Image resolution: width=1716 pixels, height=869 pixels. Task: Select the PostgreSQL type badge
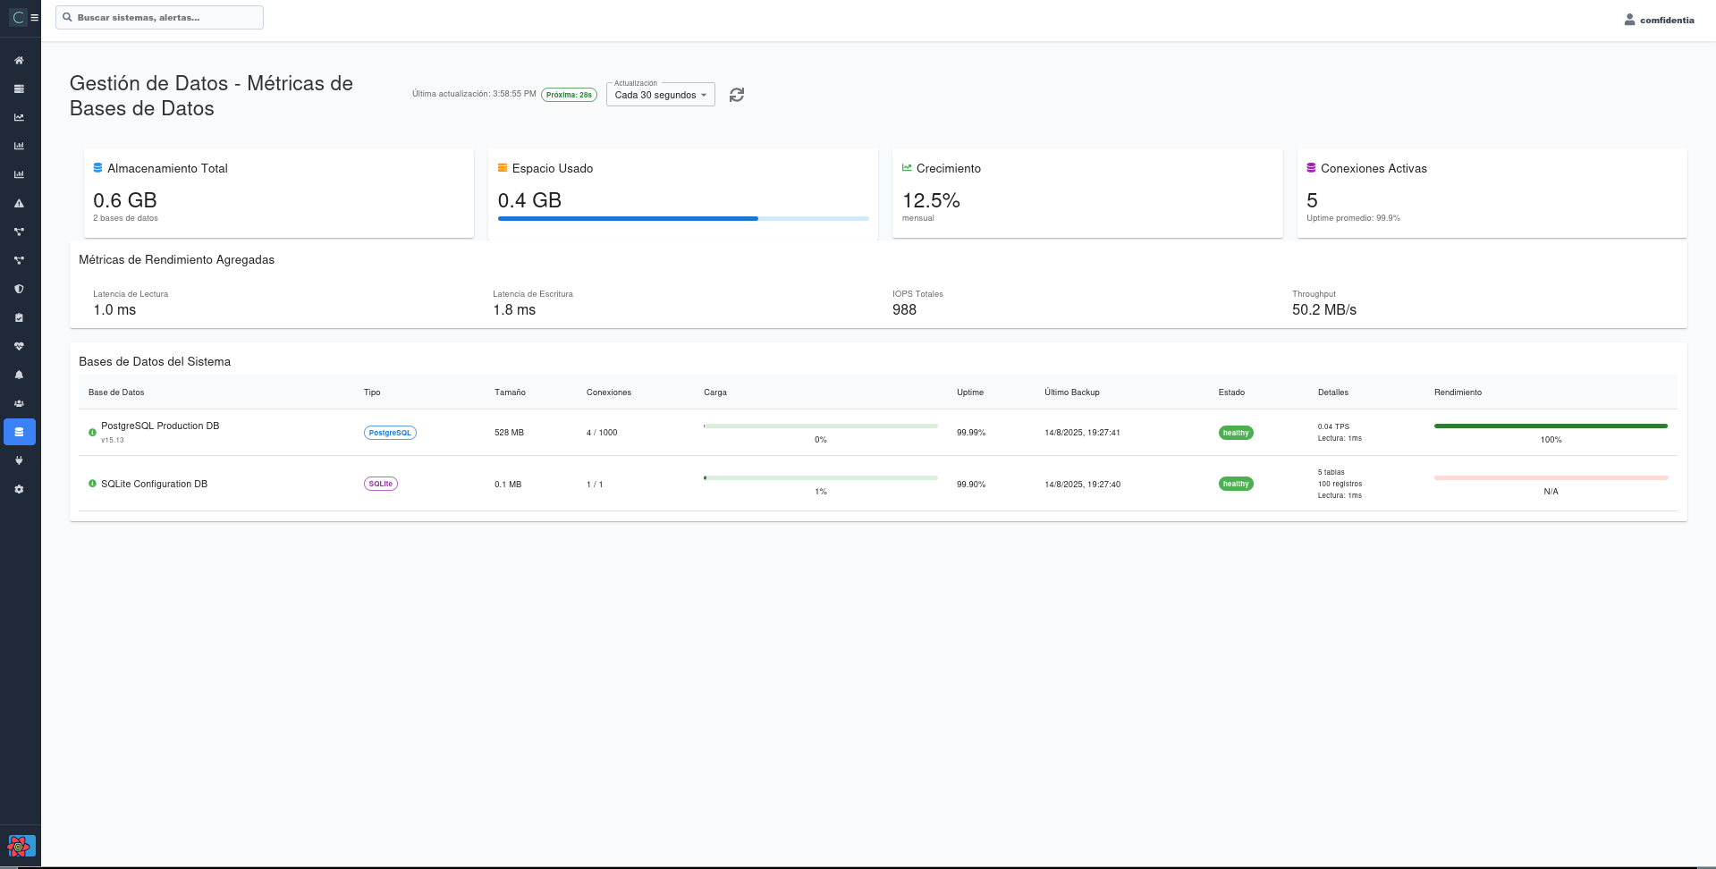(390, 433)
